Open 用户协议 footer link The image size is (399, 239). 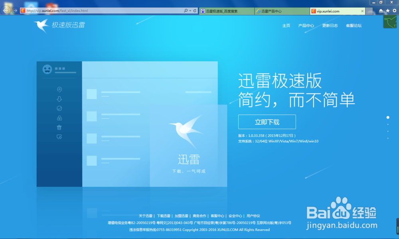pos(253,216)
